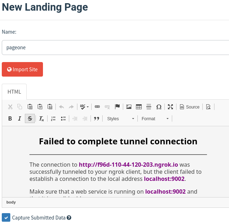Insert horizontal line icon
Viewport: 229px width, 222px height.
(x=149, y=107)
